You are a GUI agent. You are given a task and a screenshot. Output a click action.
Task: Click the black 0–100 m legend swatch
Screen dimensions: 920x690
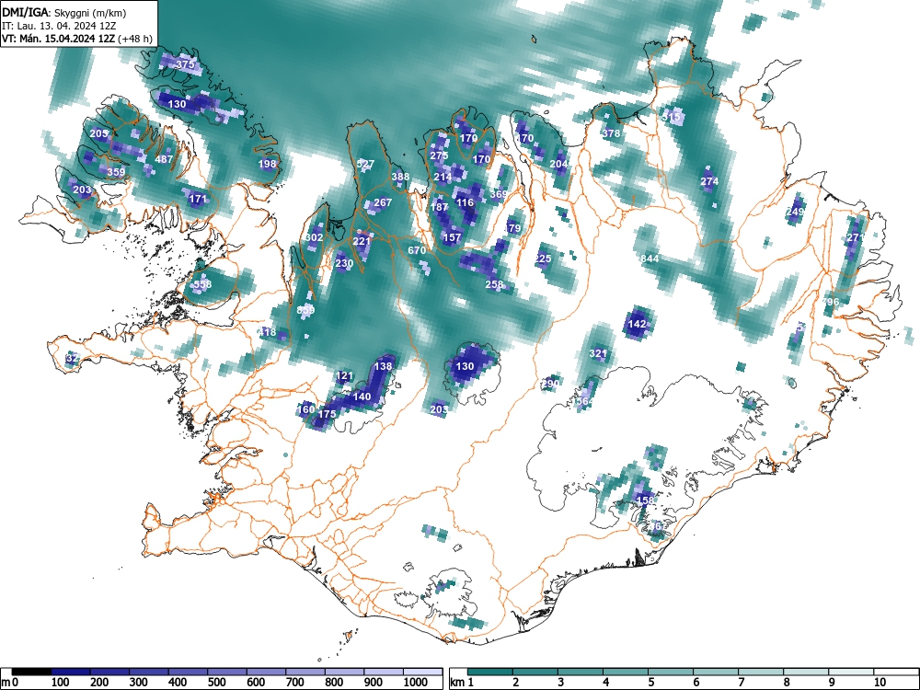[x=31, y=672]
